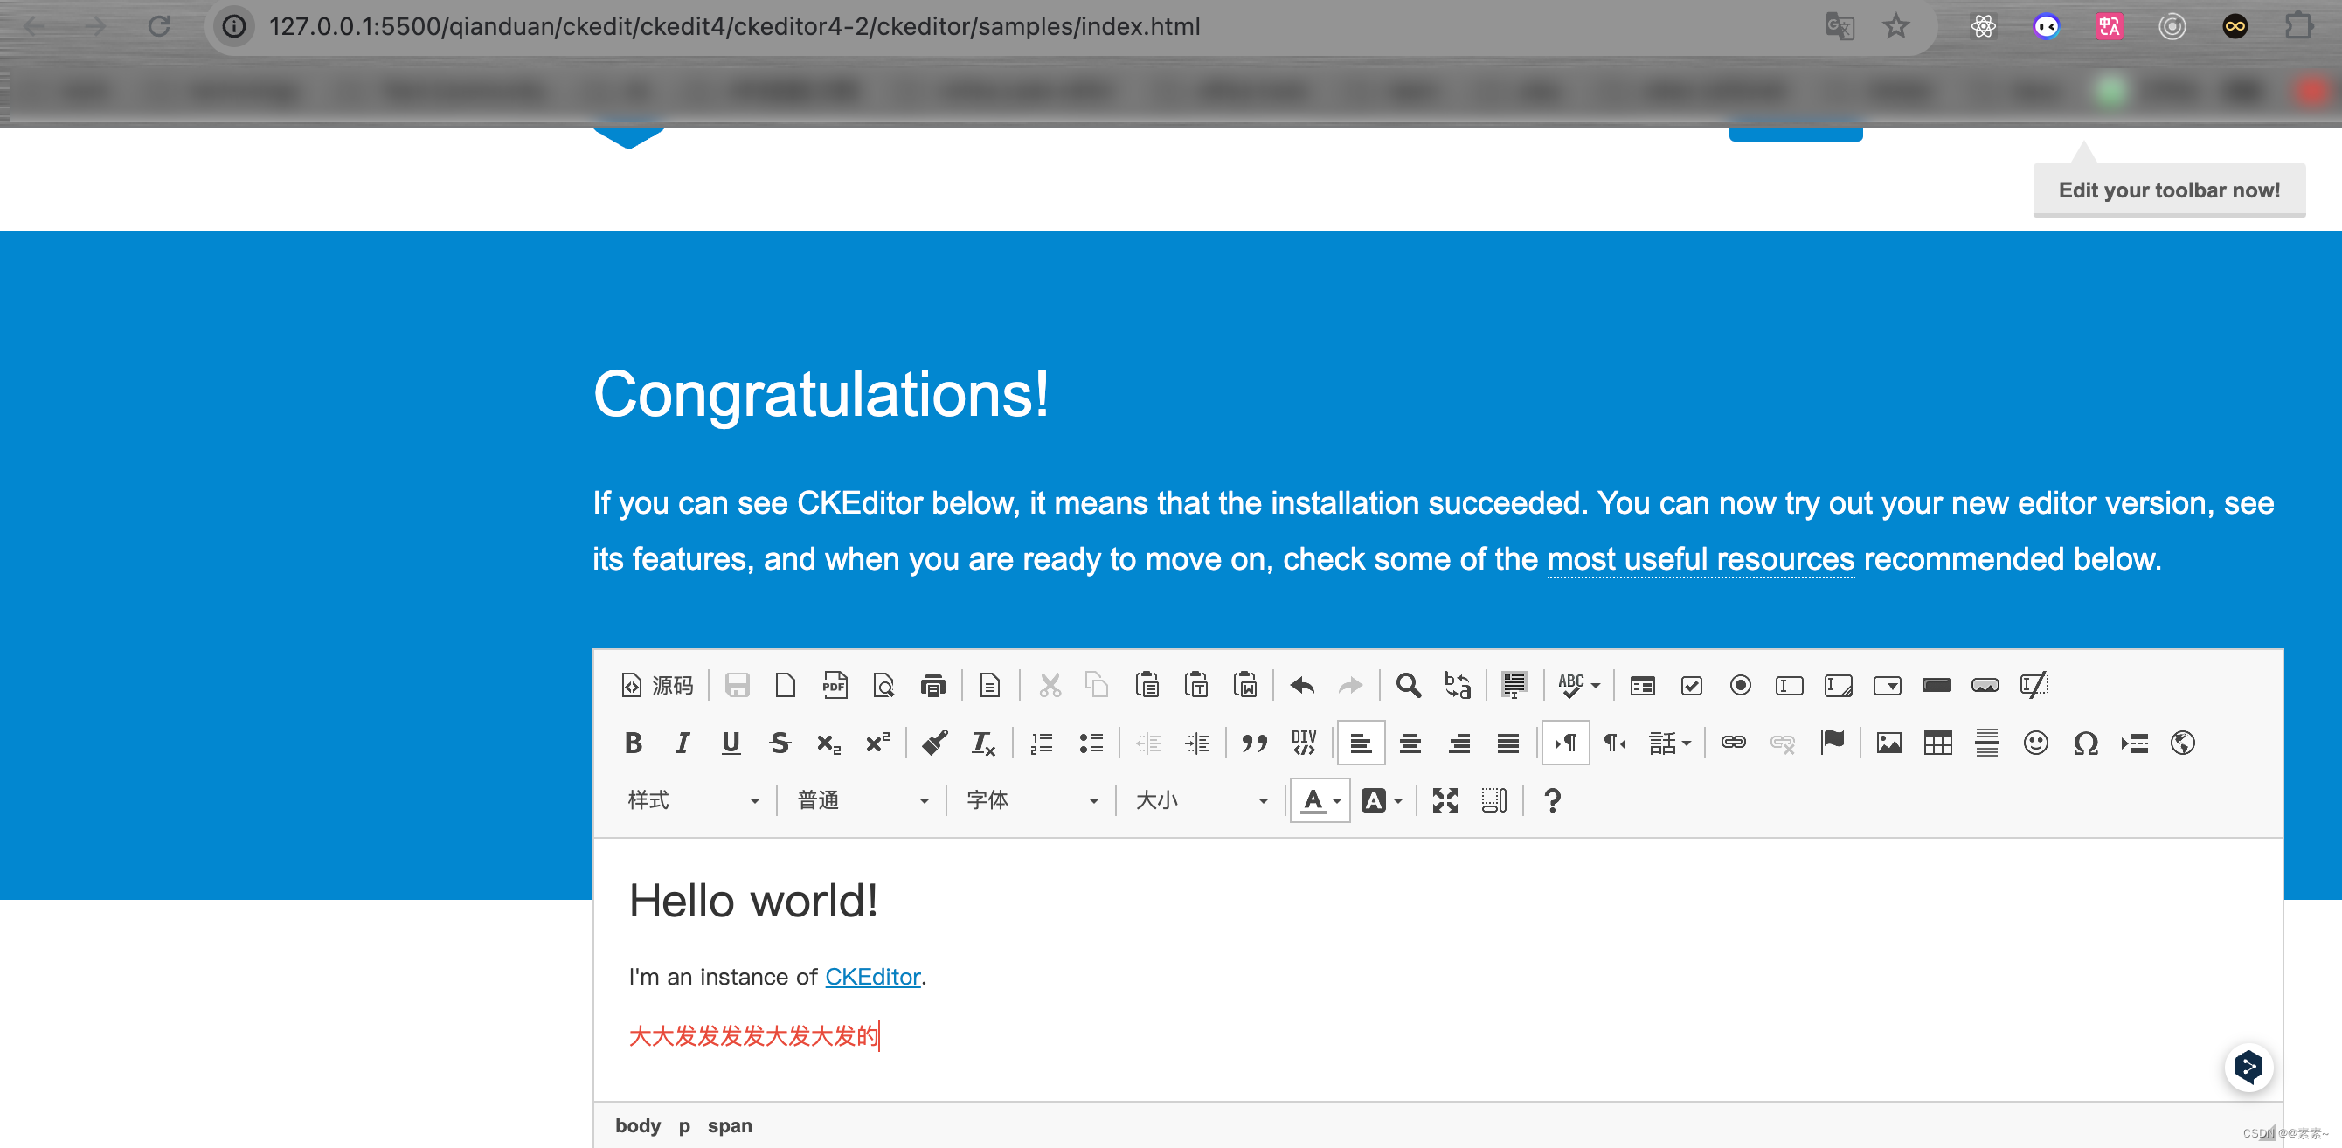2342x1148 pixels.
Task: Insert a smiley emoticon
Action: [x=2035, y=743]
